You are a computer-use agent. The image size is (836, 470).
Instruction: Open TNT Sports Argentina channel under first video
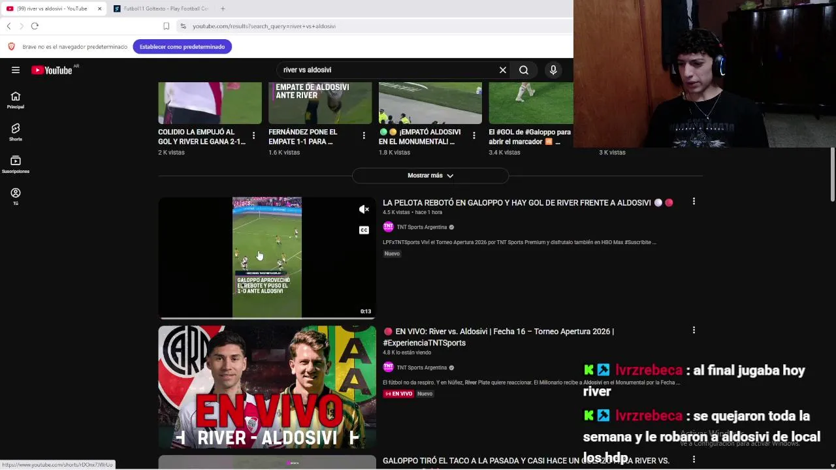point(422,227)
